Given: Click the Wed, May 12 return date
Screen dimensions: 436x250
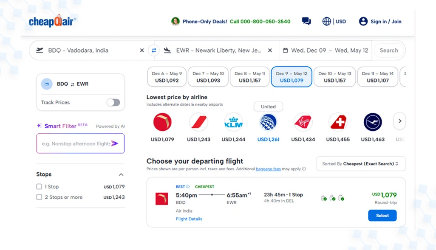Looking at the screenshot, I should pos(351,50).
